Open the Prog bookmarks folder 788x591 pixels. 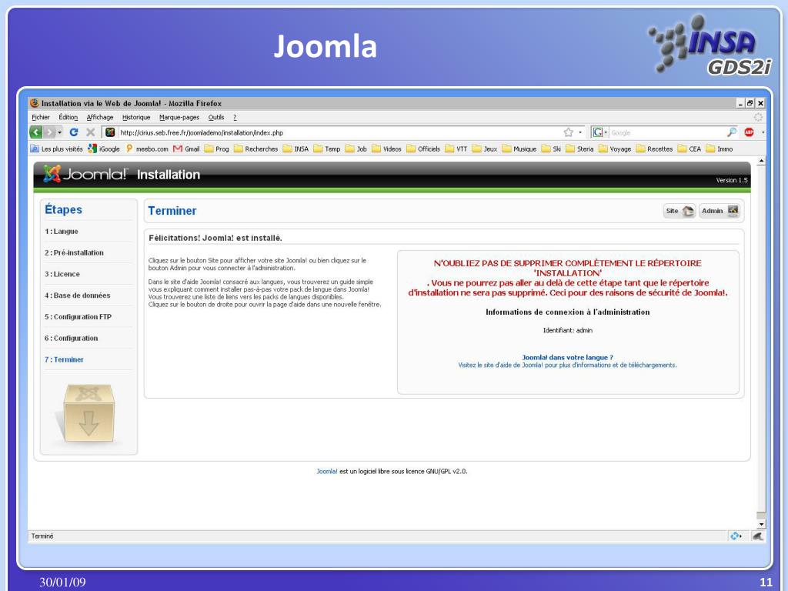point(216,149)
